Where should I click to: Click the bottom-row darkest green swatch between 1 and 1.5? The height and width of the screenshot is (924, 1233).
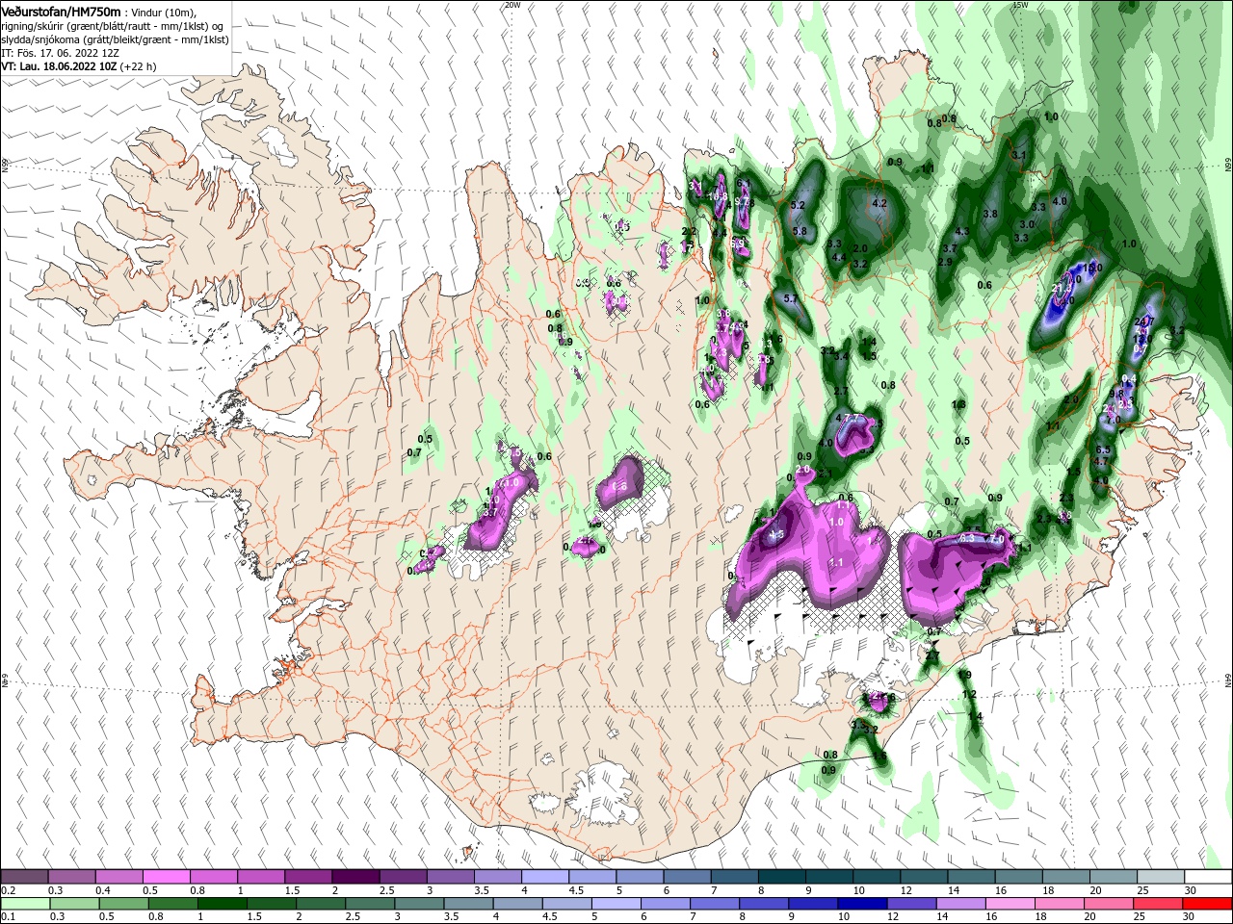coord(222,904)
